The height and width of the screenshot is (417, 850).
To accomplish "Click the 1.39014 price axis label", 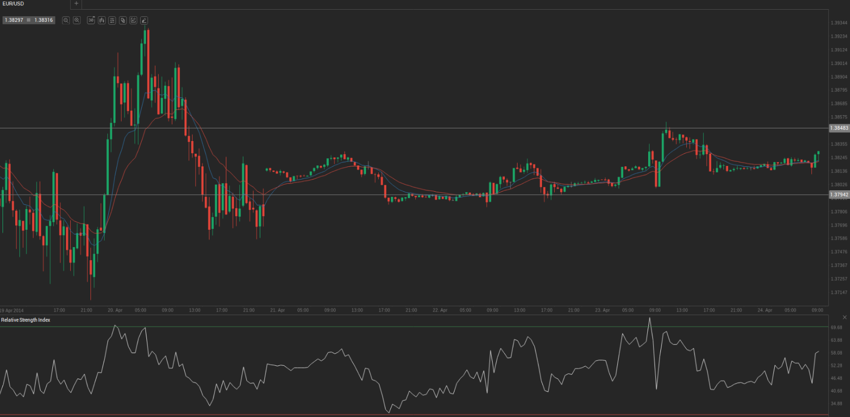I will pyautogui.click(x=839, y=63).
